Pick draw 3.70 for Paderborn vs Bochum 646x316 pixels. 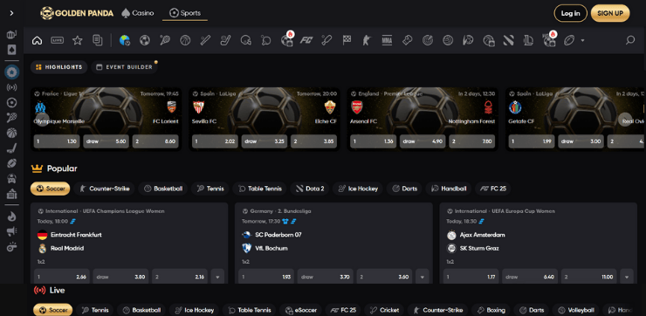click(325, 277)
